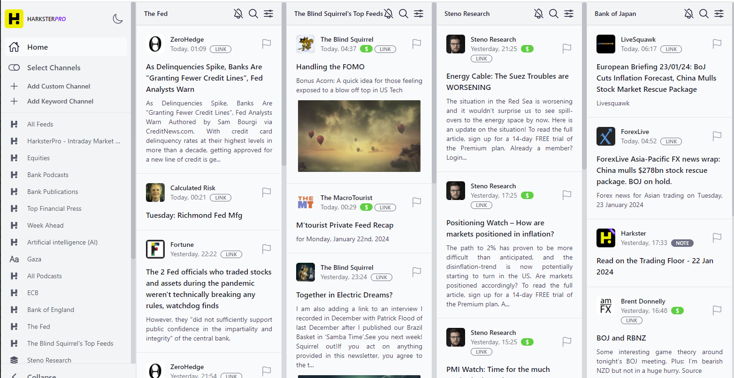Flag the ZeroHedge delinquencies article
Image resolution: width=734 pixels, height=378 pixels.
click(267, 44)
